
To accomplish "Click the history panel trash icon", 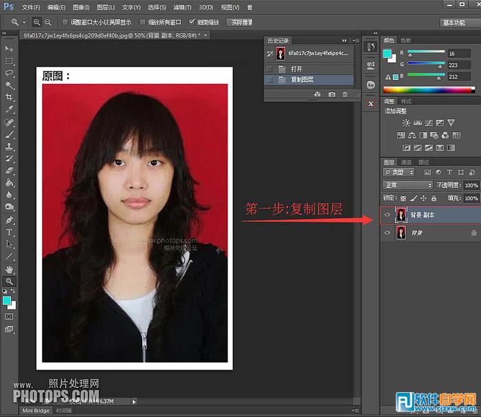I will coord(345,94).
